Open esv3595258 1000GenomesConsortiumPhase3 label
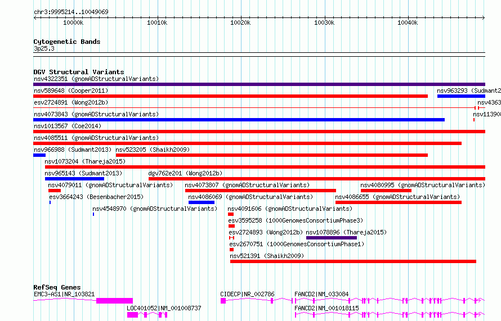The height and width of the screenshot is (321, 501). (296, 220)
